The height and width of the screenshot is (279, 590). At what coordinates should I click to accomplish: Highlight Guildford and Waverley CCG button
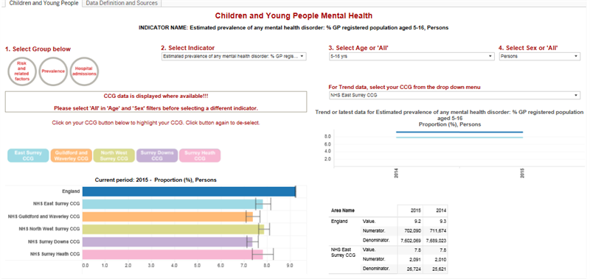[71, 155]
